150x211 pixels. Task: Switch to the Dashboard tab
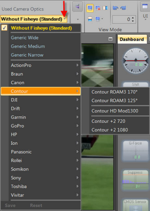pyautogui.click(x=132, y=39)
